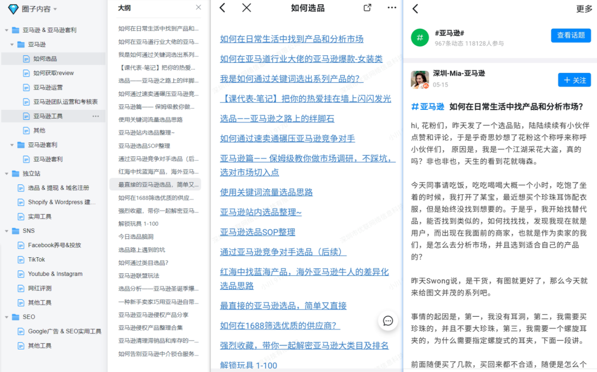Click the green hashtag topic icon
This screenshot has width=597, height=372.
tap(420, 38)
